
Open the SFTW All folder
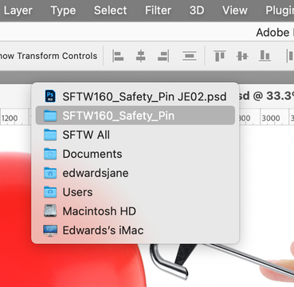tap(135, 135)
